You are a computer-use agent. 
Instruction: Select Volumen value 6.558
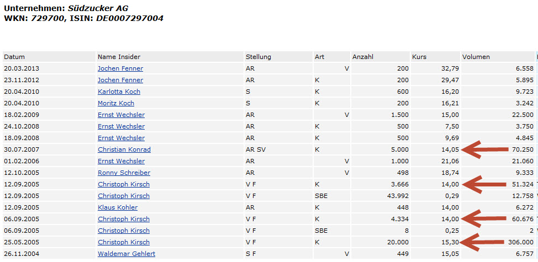click(525, 68)
